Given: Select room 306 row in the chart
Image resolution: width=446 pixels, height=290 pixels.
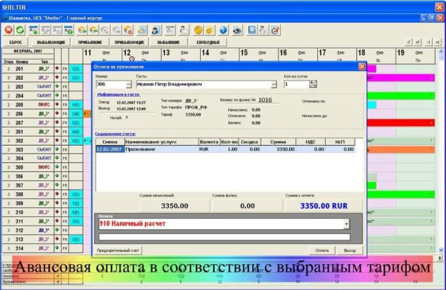Looking at the screenshot, I should pyautogui.click(x=28, y=176).
